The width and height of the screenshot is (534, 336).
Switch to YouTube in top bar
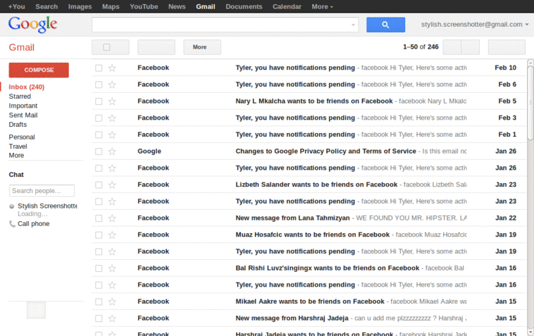coord(144,7)
